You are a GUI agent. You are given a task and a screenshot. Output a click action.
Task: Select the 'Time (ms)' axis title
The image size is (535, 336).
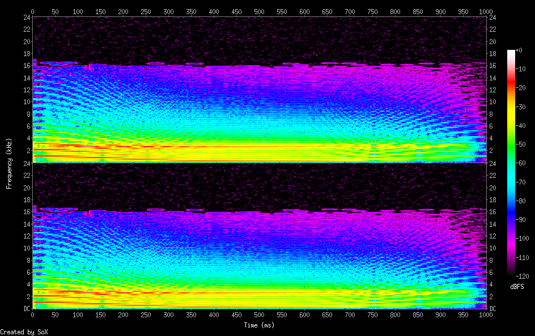(x=259, y=325)
